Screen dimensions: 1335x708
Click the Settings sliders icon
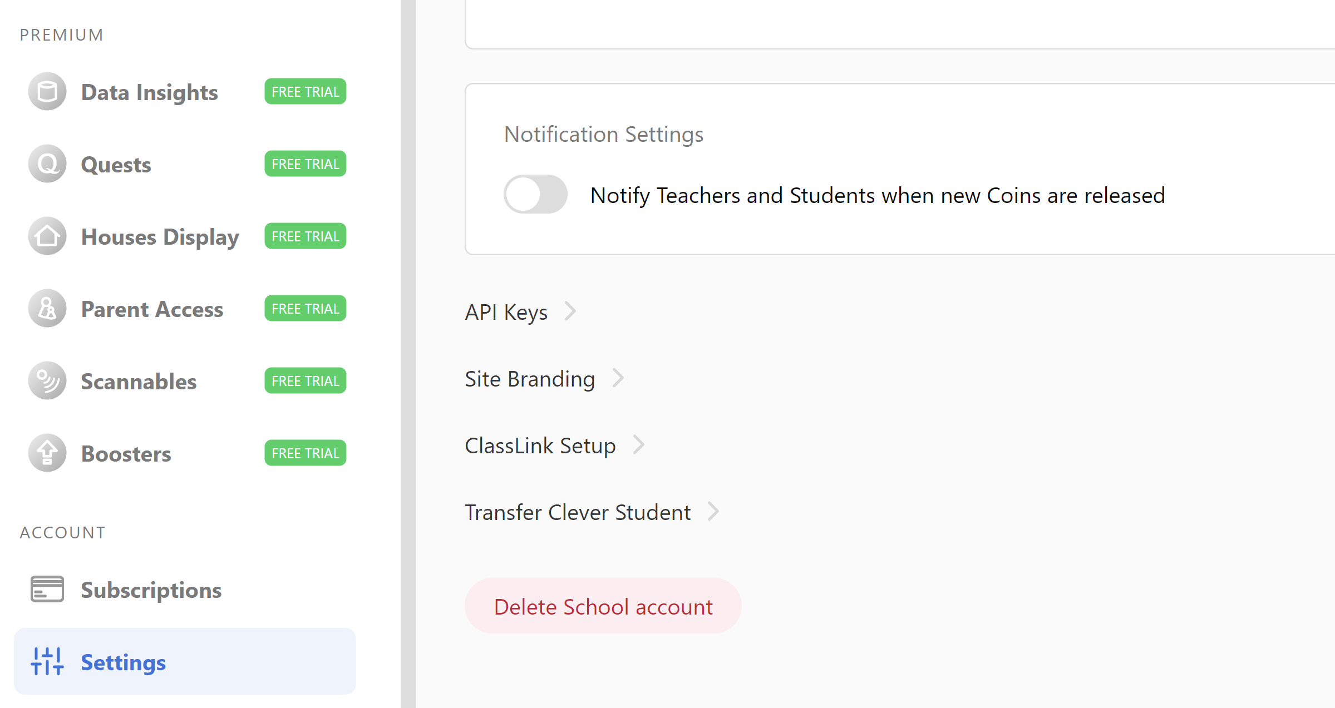tap(47, 661)
